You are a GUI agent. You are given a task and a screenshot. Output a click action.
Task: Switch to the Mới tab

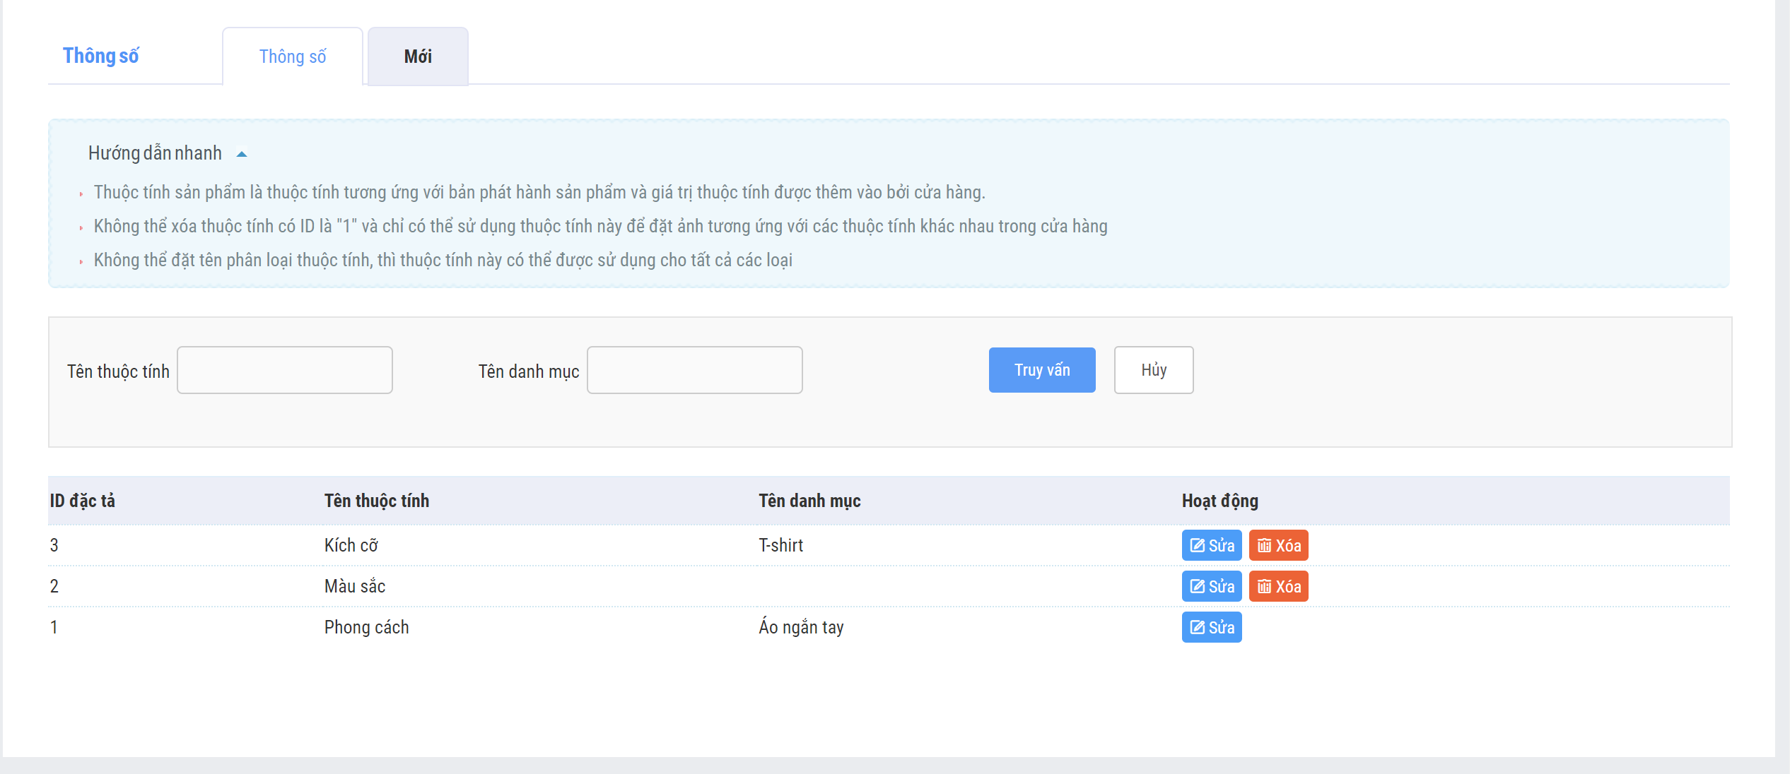[418, 56]
